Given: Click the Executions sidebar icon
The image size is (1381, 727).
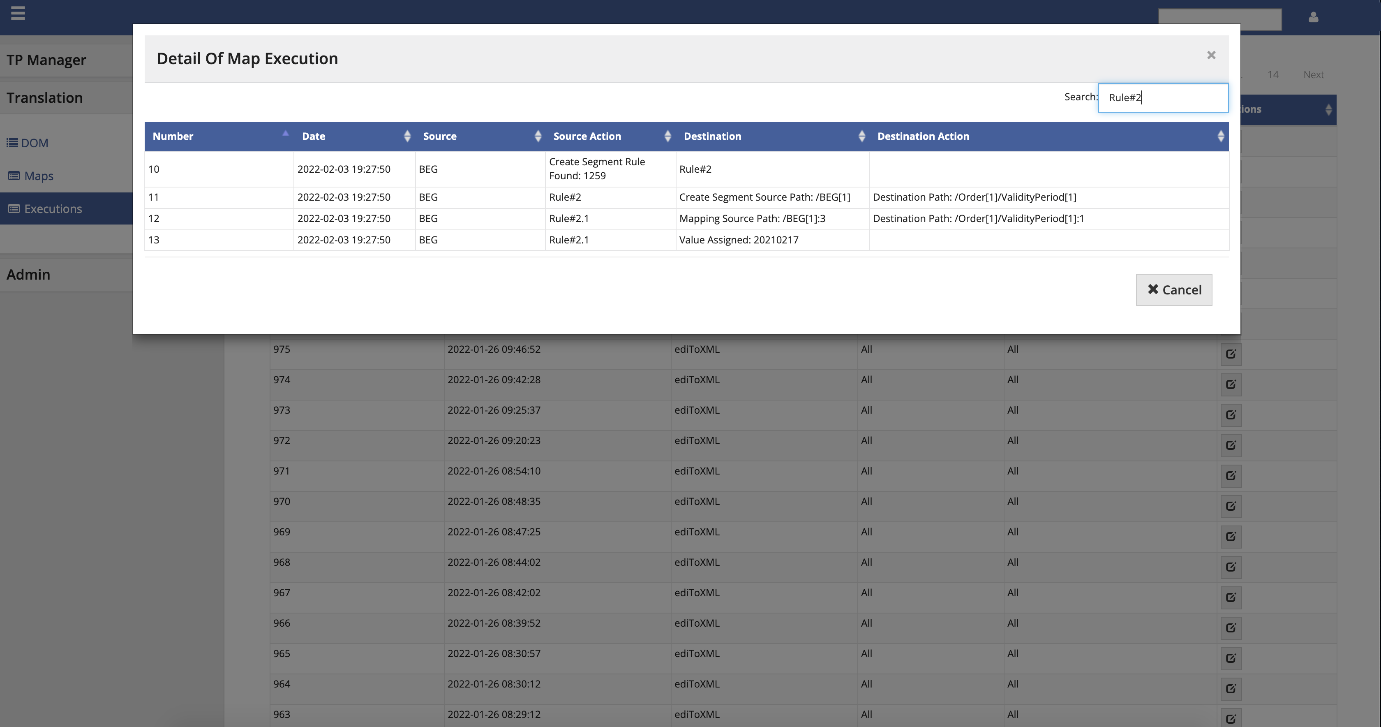Looking at the screenshot, I should tap(14, 208).
